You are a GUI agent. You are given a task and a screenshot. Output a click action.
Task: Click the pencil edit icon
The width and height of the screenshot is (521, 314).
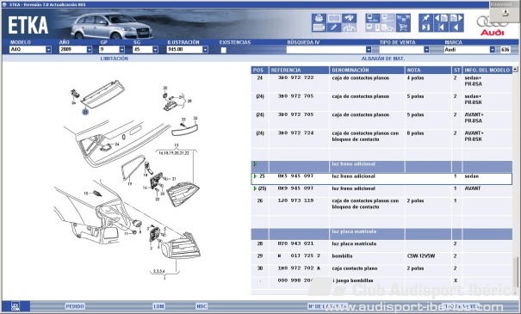(x=333, y=28)
